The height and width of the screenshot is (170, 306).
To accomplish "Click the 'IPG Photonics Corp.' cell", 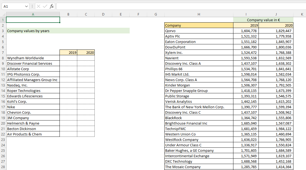I will tap(33, 75).
